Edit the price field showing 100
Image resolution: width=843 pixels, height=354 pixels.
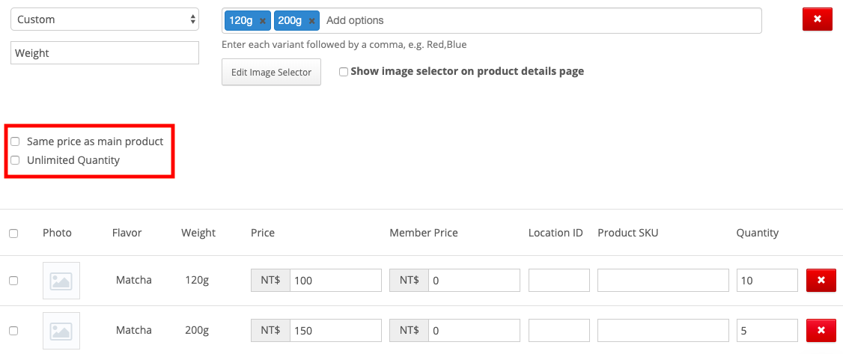tap(336, 281)
